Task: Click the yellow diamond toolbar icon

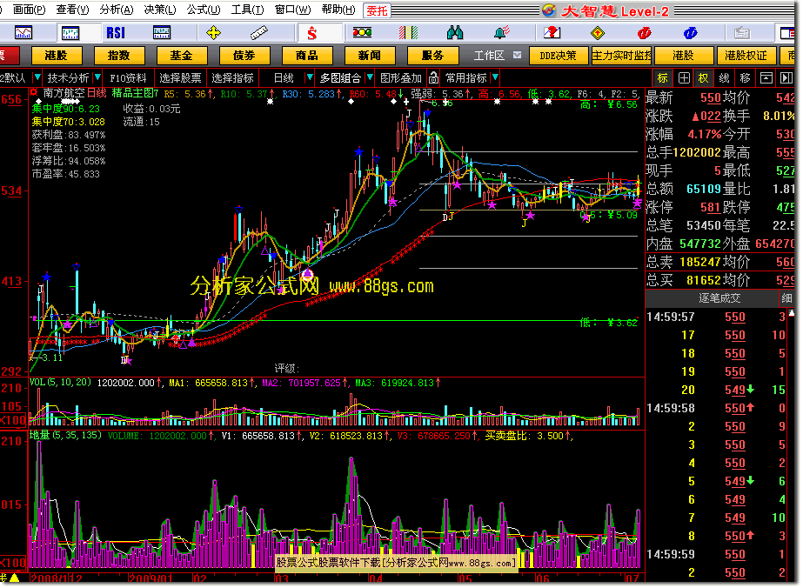Action: pos(598,33)
